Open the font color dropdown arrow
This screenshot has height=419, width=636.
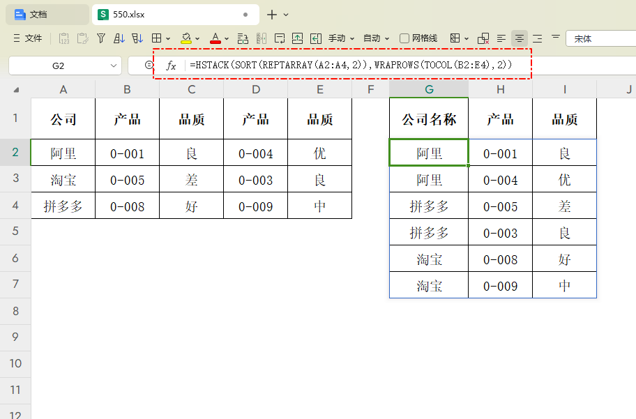(x=227, y=39)
